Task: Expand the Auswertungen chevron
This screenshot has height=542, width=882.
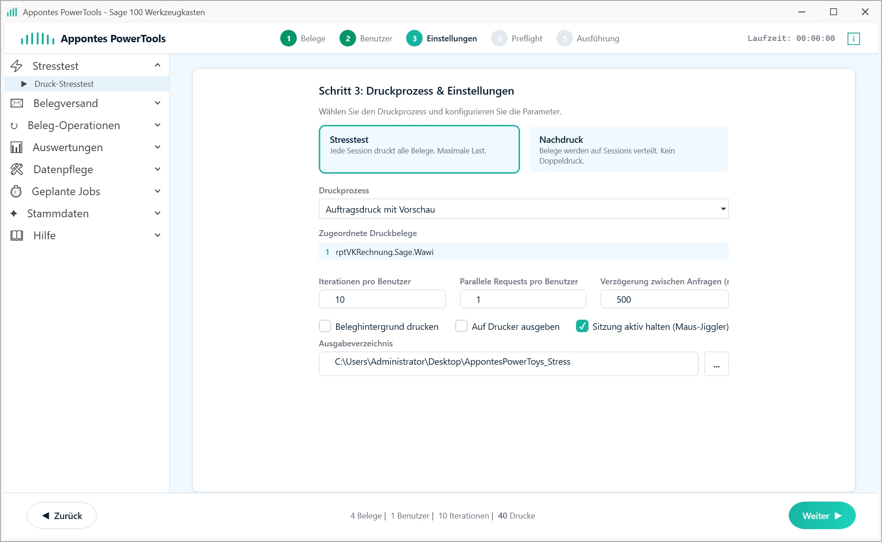Action: point(158,147)
